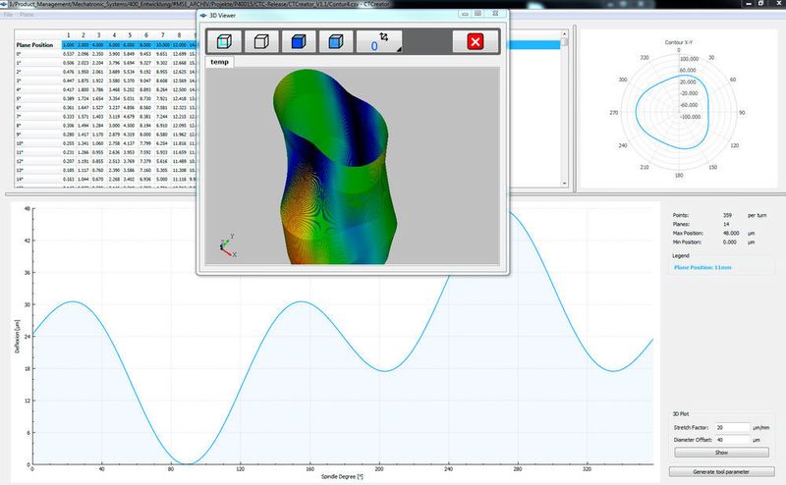This screenshot has width=786, height=485.
Task: Click Plane Position cell 10.000
Action: [162, 44]
